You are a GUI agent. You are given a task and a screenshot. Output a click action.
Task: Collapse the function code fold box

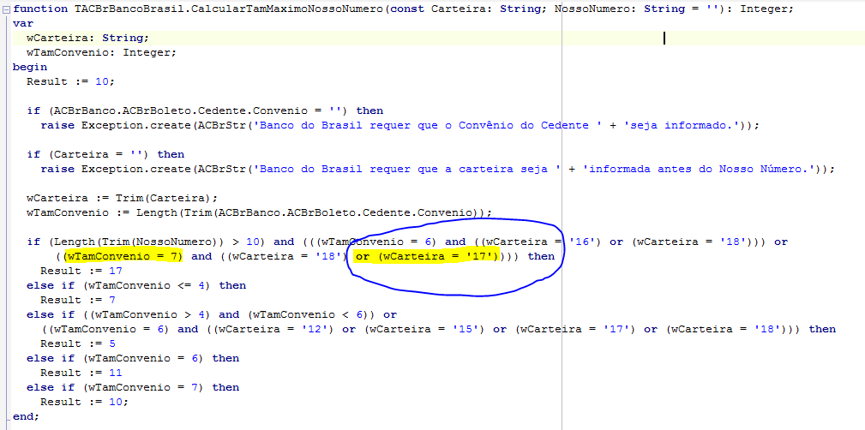coord(6,9)
